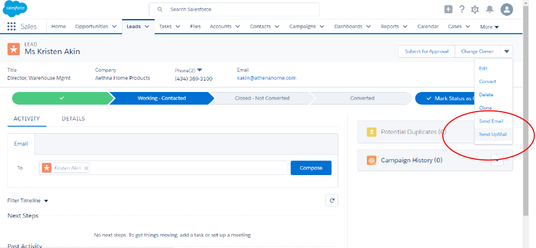Click the Potential Duplicates yellow icon
Screen dimensions: 536x248
(371, 132)
